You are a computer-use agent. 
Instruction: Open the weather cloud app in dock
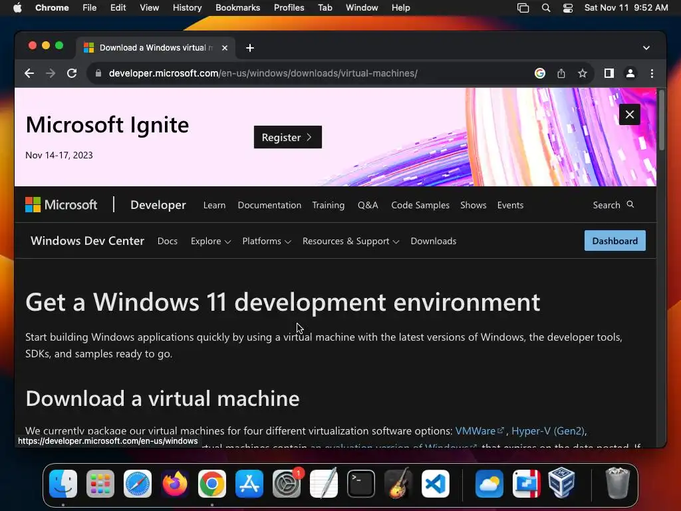(x=489, y=484)
